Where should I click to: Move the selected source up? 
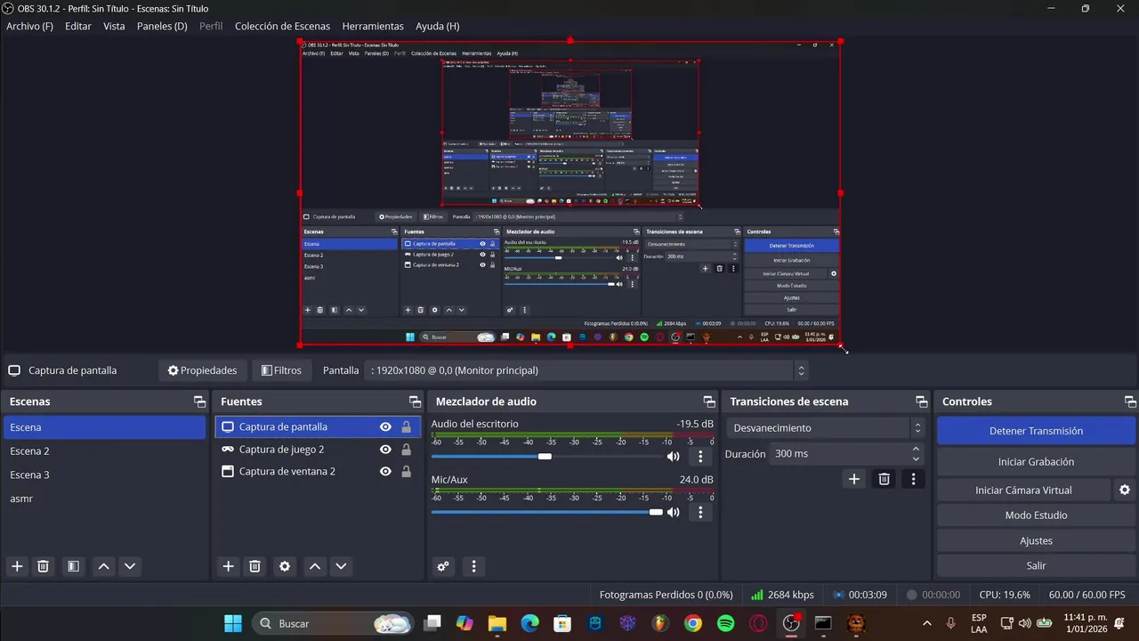(315, 566)
